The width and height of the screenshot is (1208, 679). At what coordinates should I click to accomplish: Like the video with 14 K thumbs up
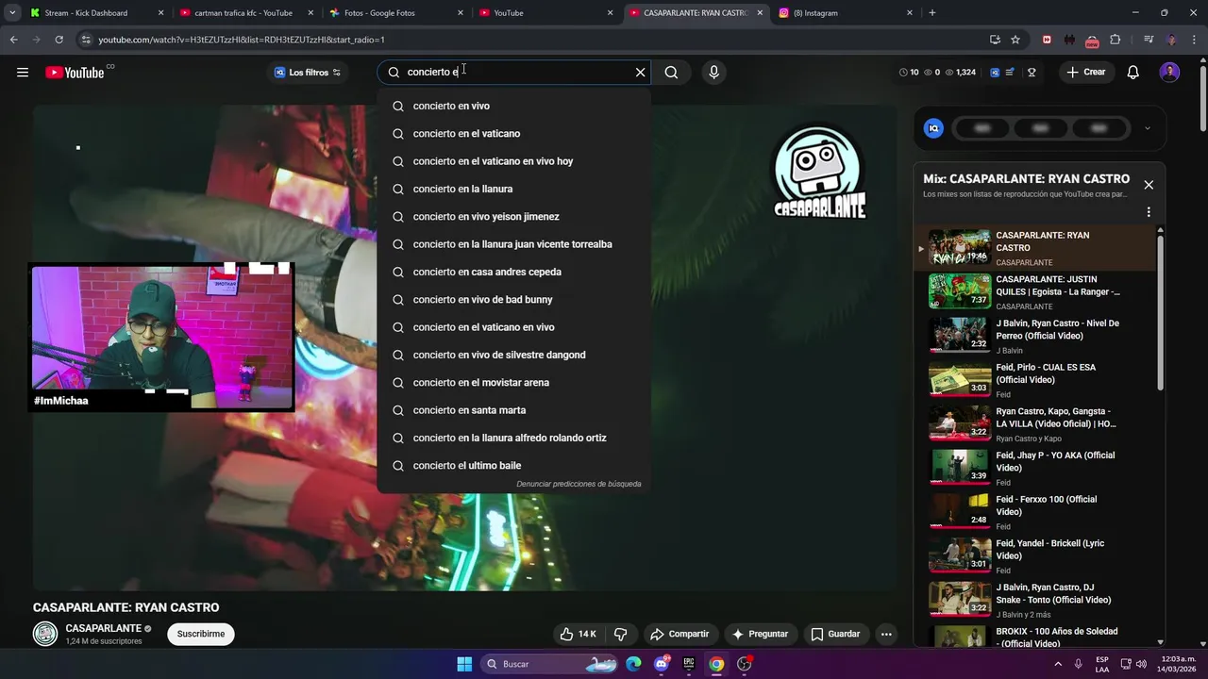[x=578, y=635]
